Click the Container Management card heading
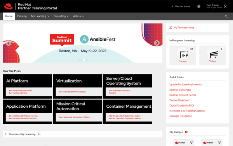The height and width of the screenshot is (146, 233). click(x=129, y=106)
